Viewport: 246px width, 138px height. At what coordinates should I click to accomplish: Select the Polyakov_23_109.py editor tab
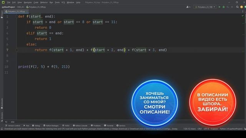16,11
